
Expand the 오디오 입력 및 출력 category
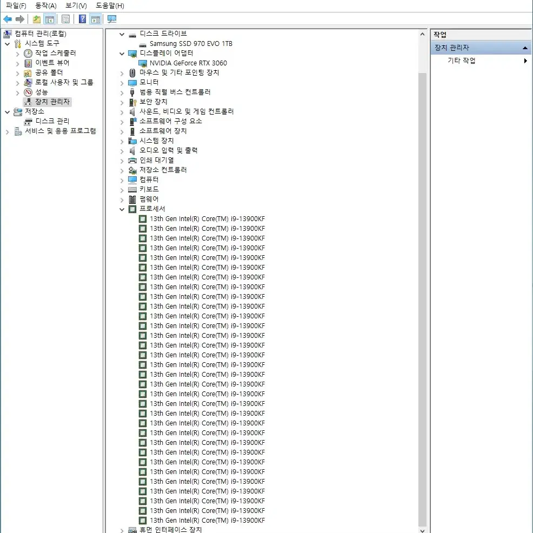(122, 151)
